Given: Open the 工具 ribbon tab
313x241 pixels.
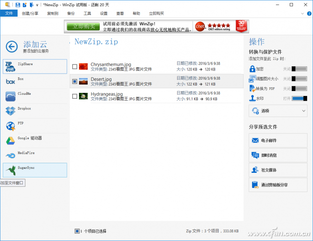Looking at the screenshot, I should (87, 13).
